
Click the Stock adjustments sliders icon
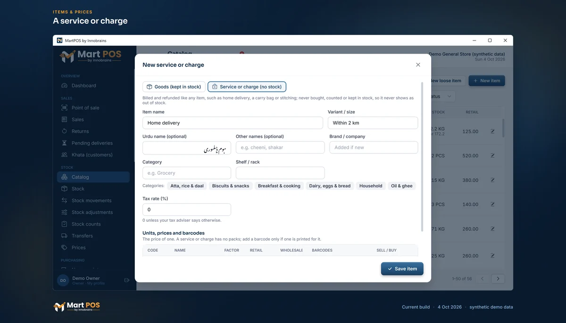(x=64, y=212)
